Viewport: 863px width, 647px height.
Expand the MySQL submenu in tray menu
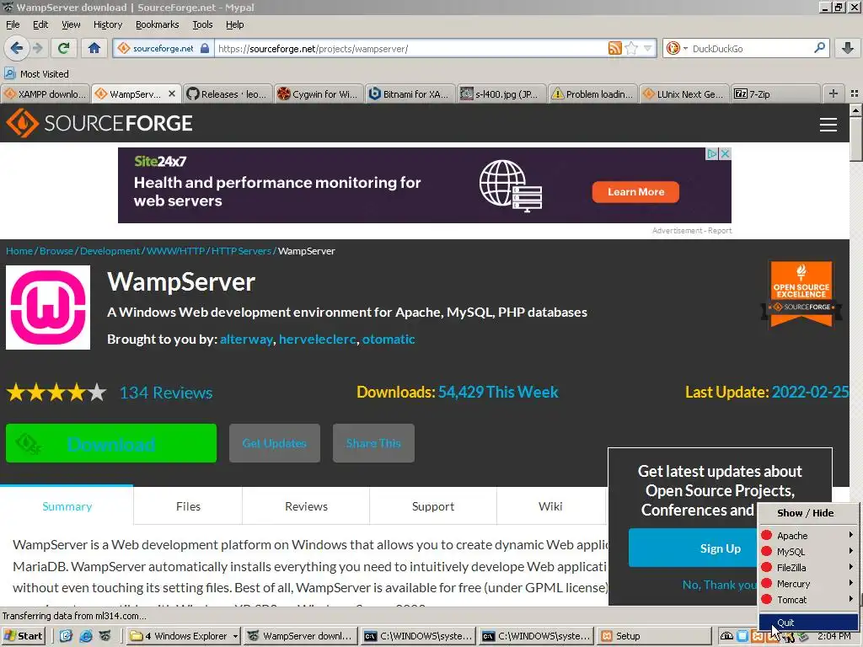coord(808,551)
